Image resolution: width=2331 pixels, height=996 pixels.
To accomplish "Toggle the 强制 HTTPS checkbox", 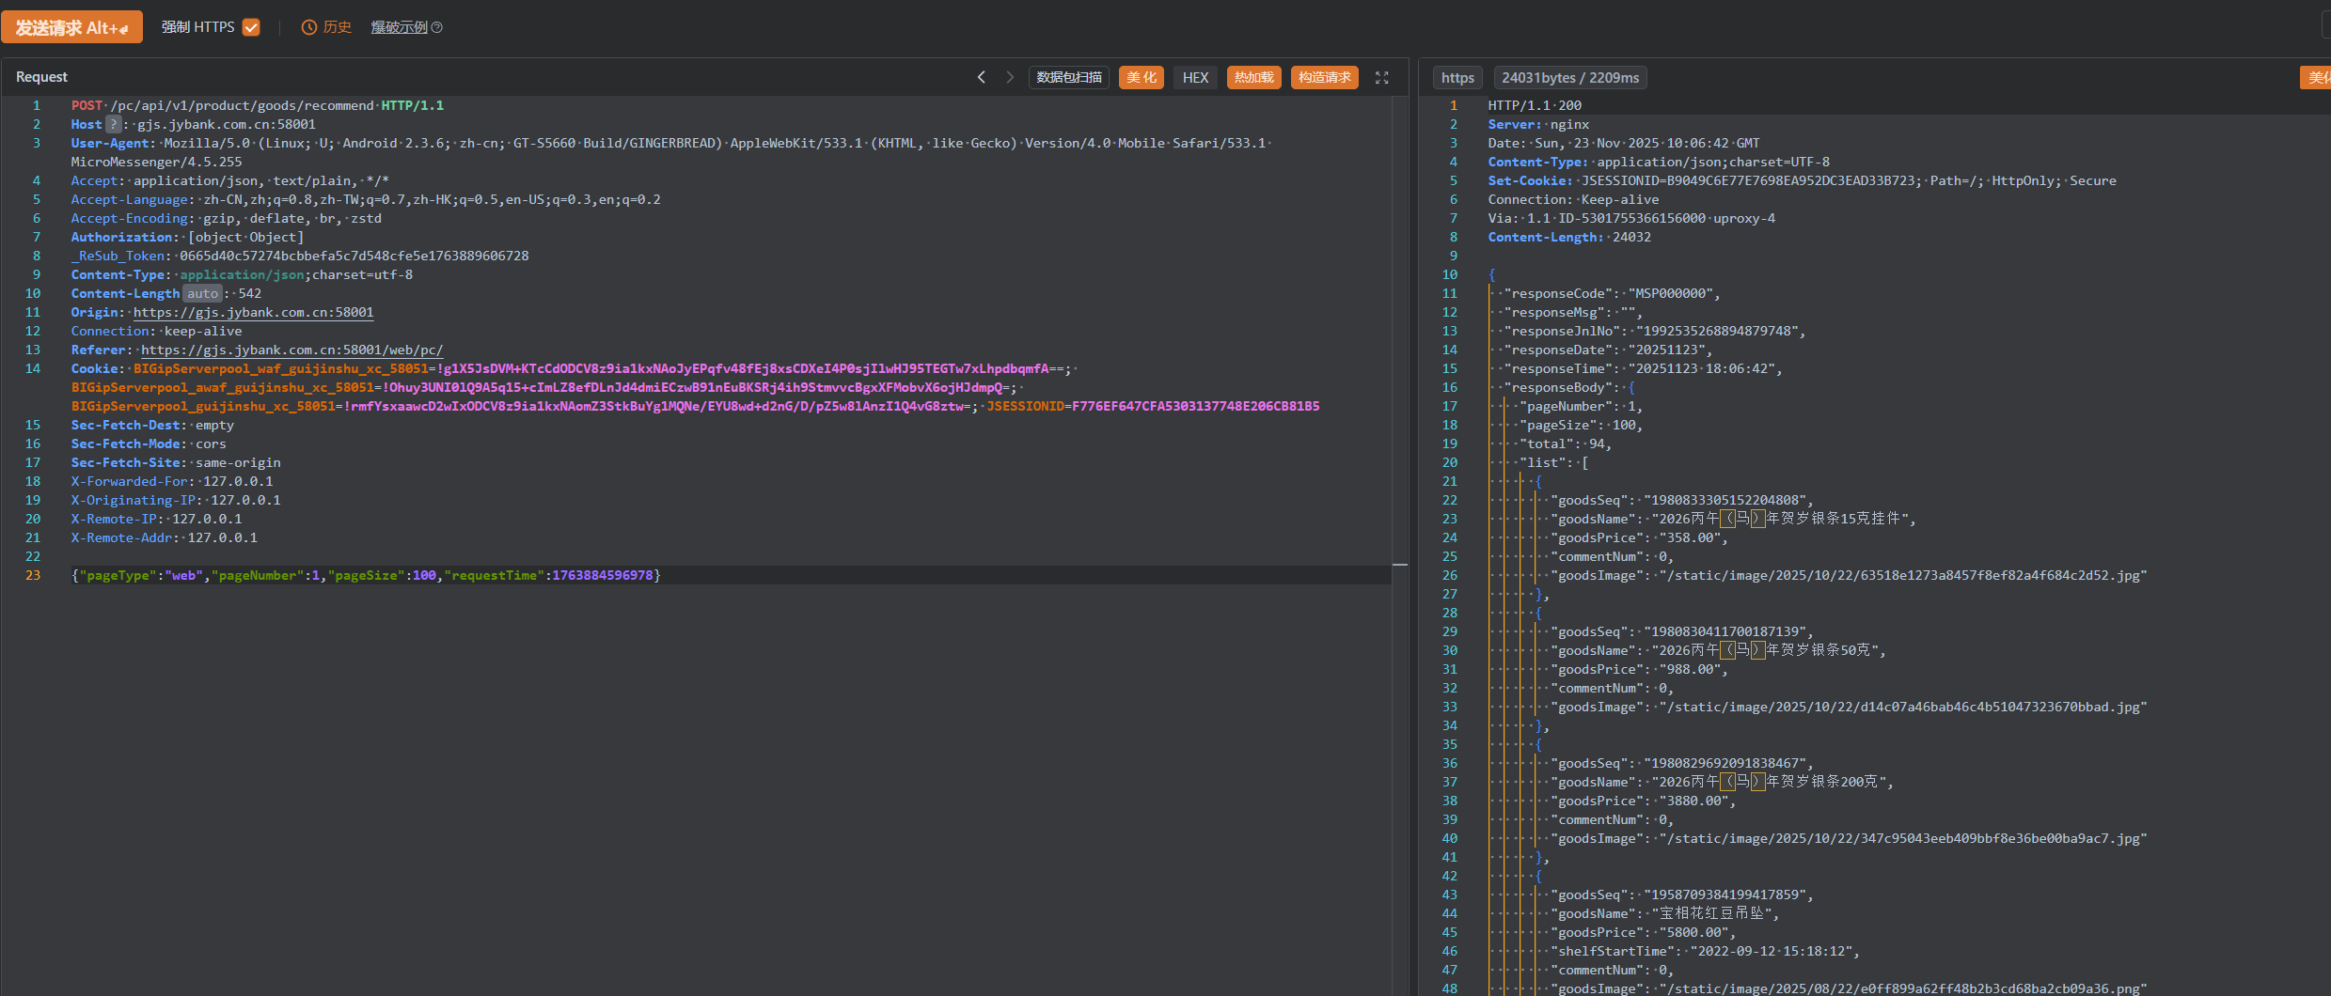I will [x=251, y=27].
